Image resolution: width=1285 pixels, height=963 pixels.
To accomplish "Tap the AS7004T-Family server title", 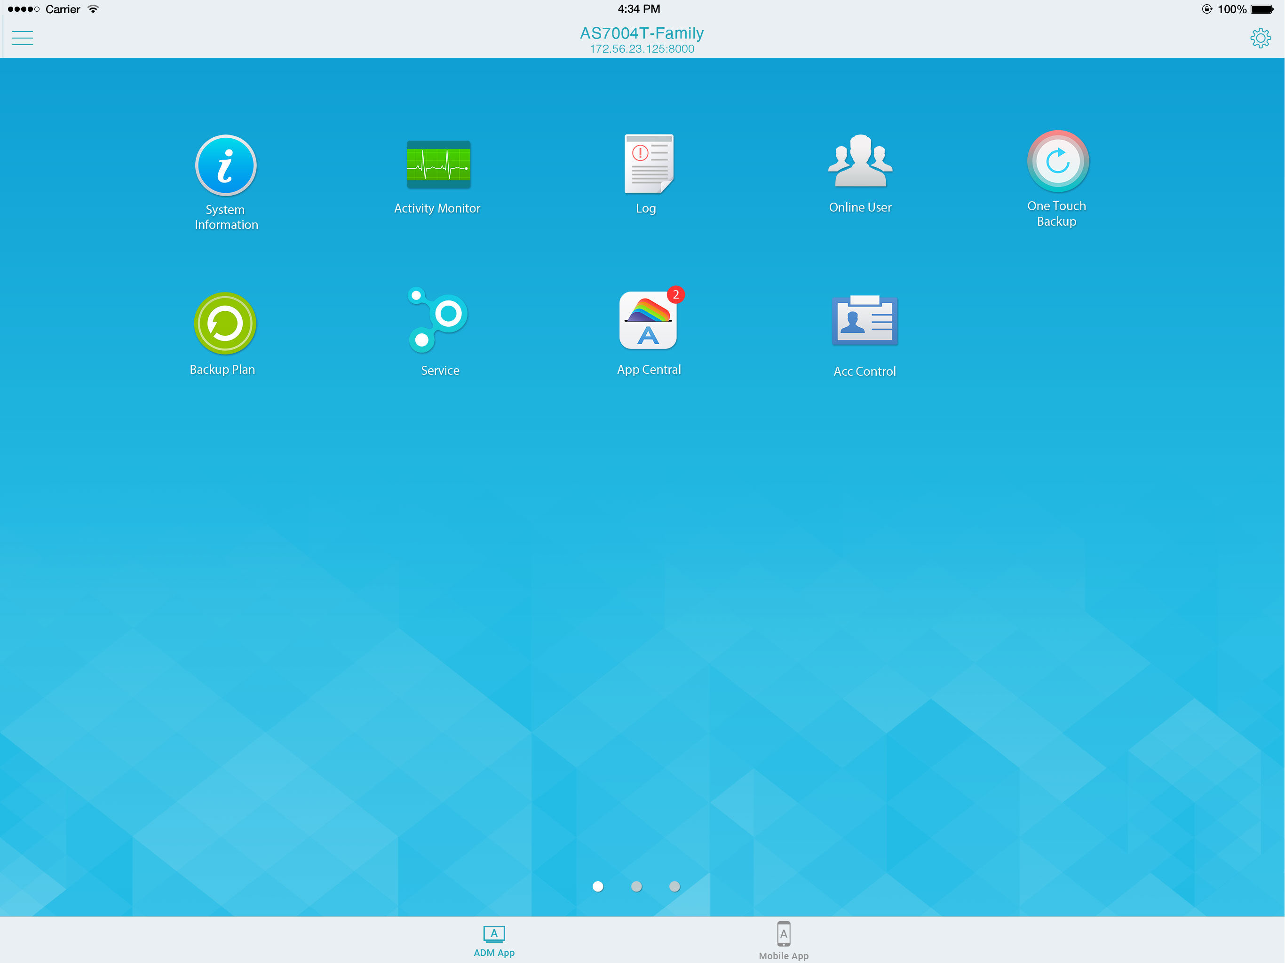I will (x=642, y=33).
